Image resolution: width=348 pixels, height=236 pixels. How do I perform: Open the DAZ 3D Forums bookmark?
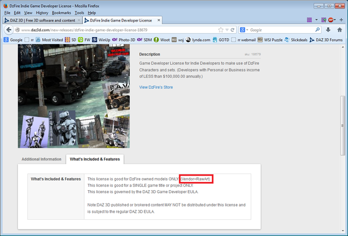[x=326, y=39]
